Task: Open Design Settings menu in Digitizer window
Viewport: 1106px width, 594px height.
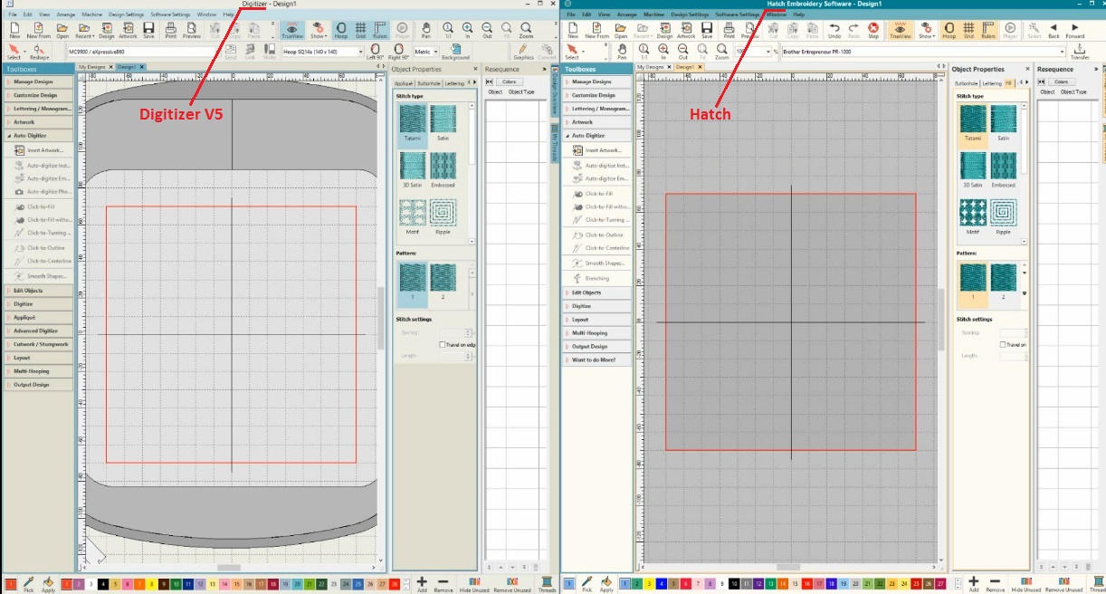Action: tap(126, 14)
